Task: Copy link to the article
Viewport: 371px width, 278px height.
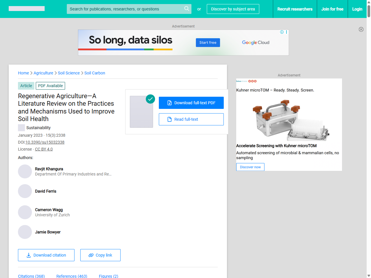Action: [x=100, y=255]
